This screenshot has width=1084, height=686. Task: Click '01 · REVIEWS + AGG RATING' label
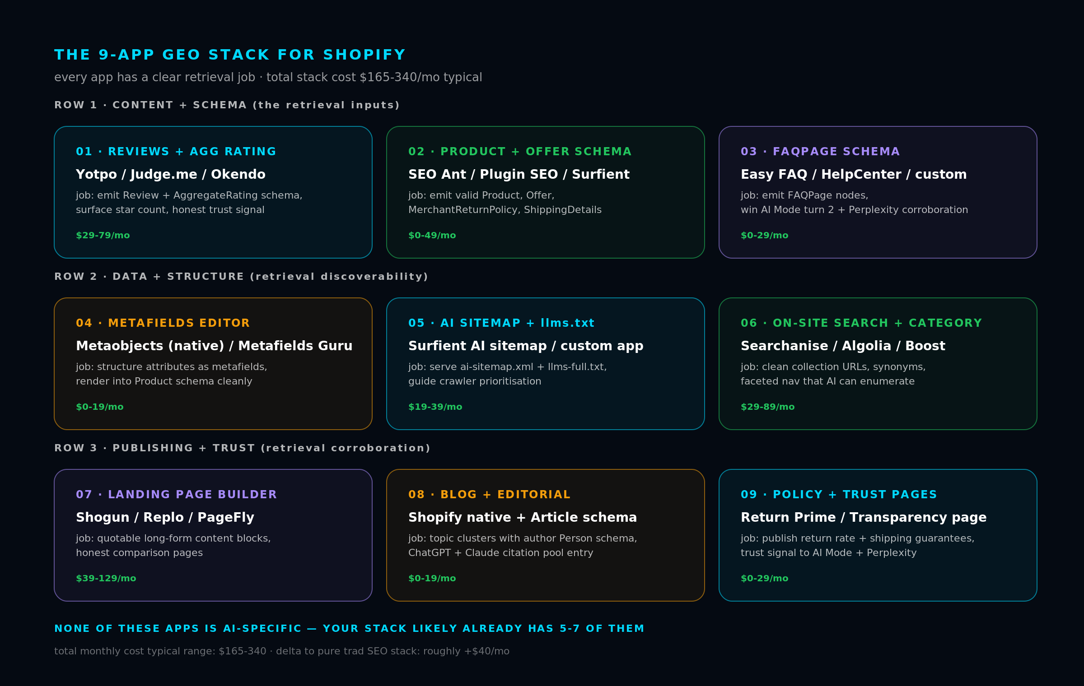coord(176,152)
